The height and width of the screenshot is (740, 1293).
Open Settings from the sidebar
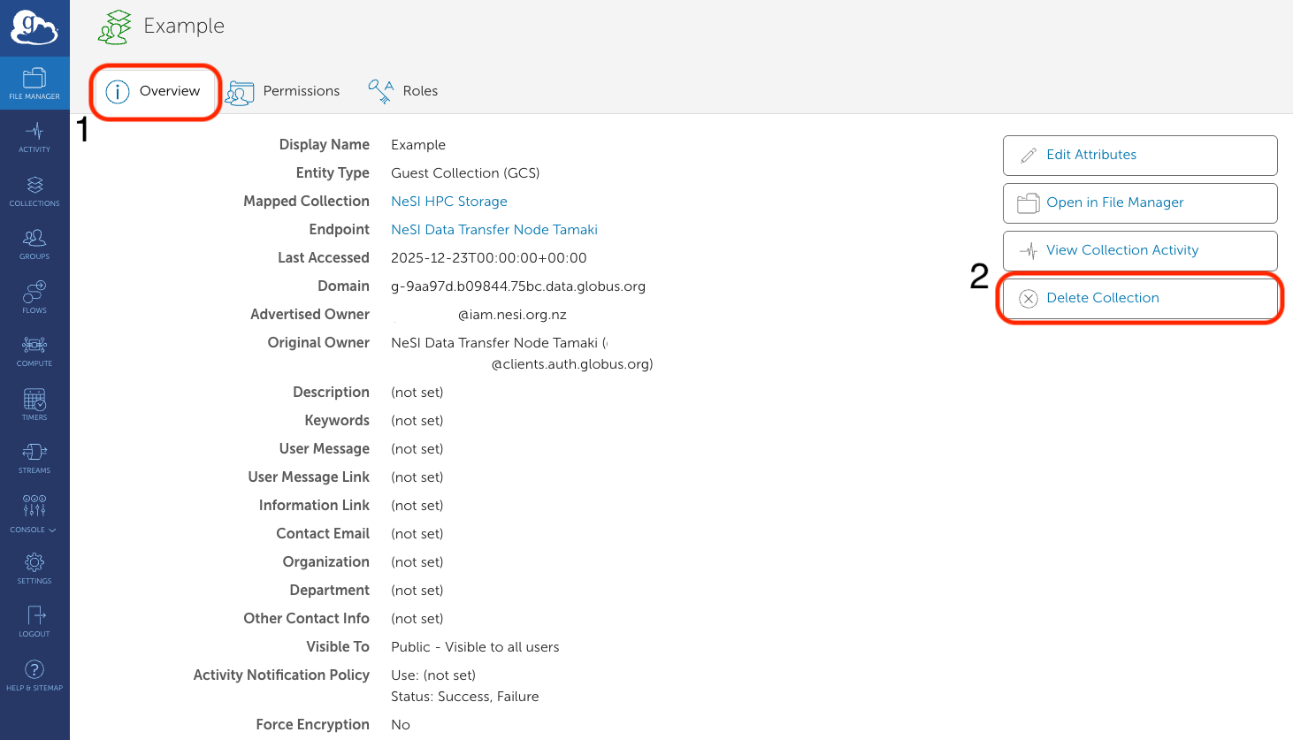(x=34, y=568)
